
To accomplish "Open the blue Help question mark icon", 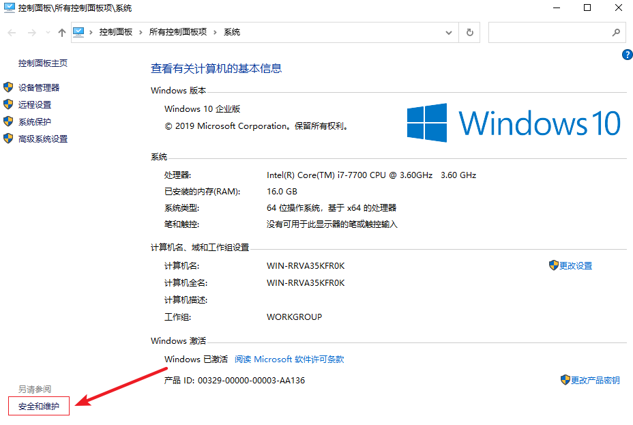I will 627,55.
